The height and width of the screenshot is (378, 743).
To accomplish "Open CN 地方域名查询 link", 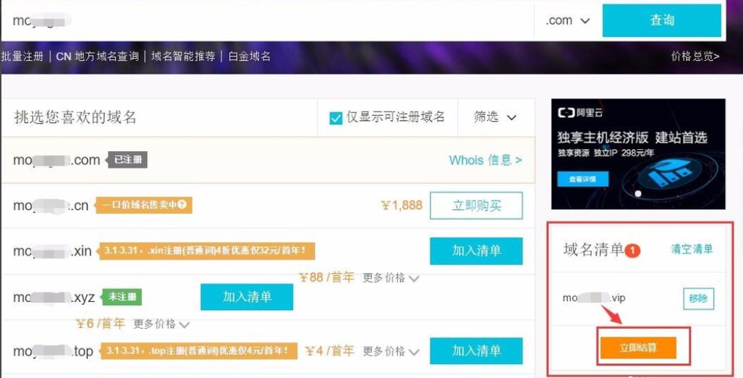I will pyautogui.click(x=97, y=56).
